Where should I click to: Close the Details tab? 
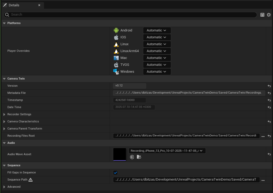(x=39, y=5)
